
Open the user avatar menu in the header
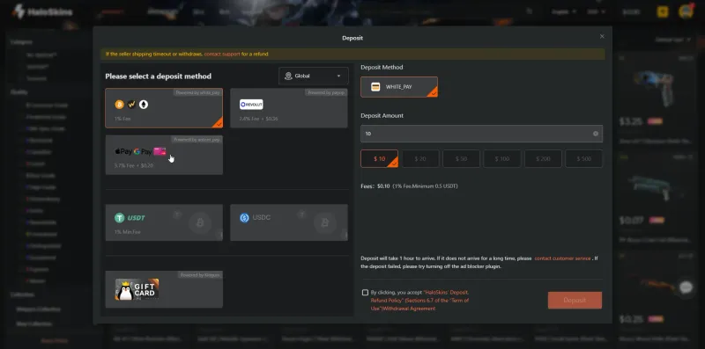point(686,11)
